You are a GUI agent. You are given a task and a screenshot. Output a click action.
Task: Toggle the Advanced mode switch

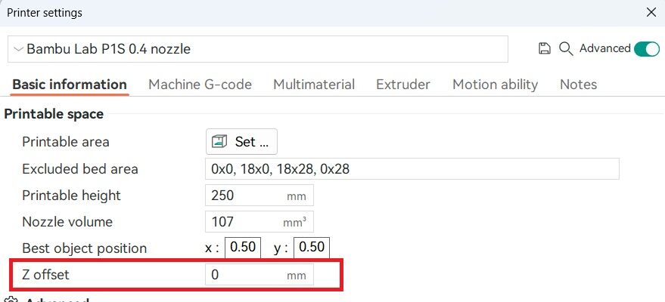pyautogui.click(x=647, y=49)
